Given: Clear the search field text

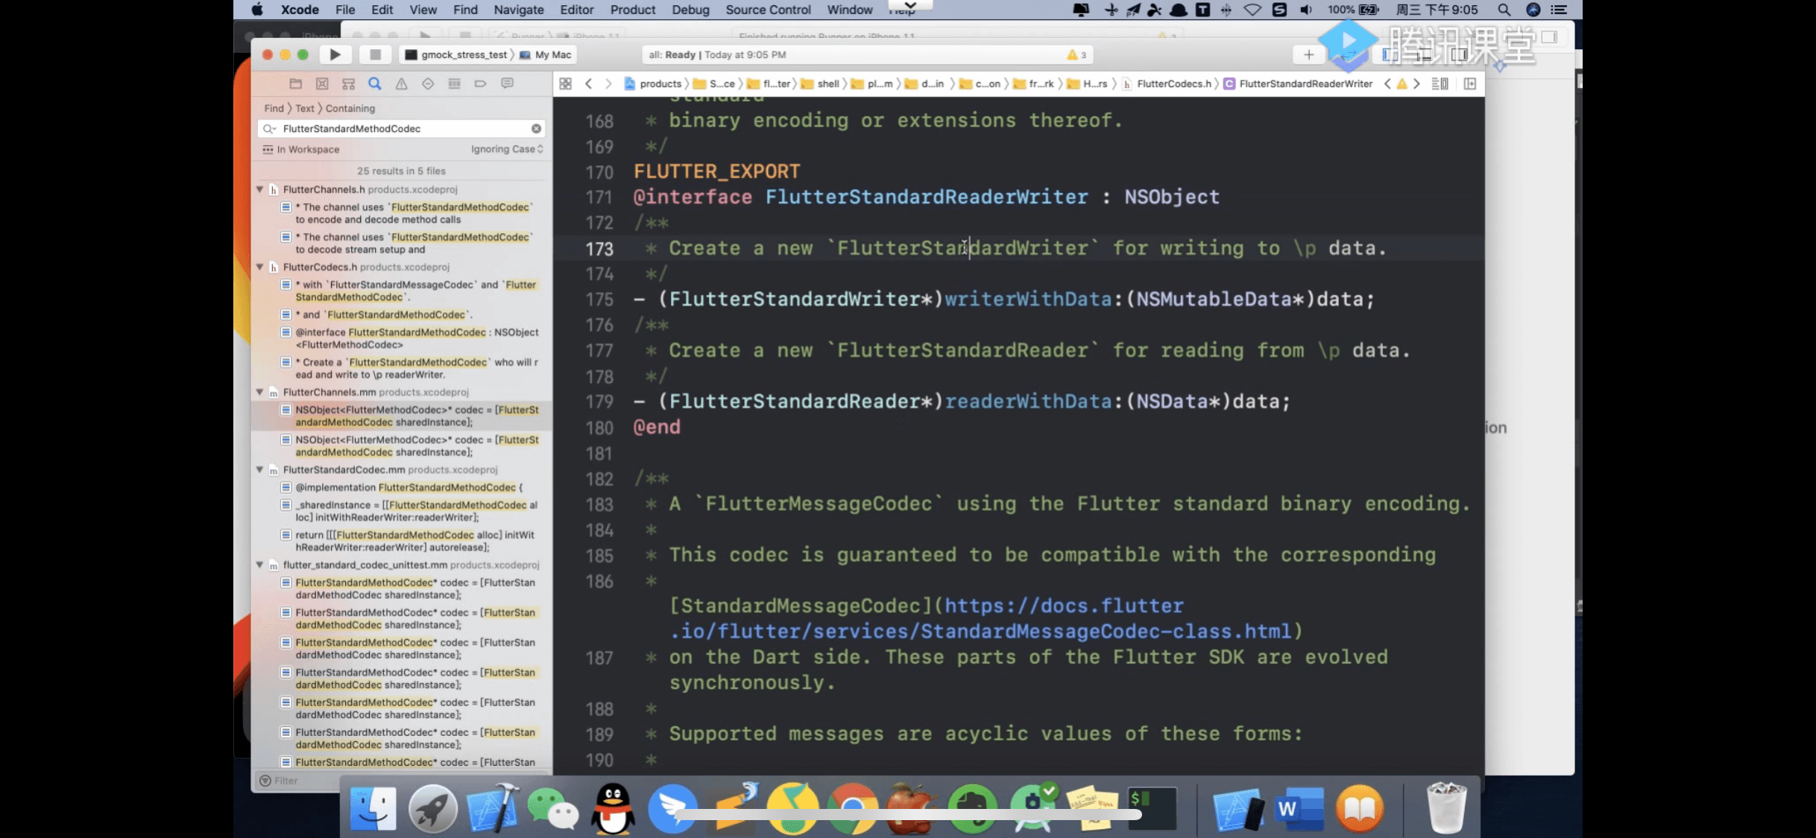Looking at the screenshot, I should click(x=536, y=129).
